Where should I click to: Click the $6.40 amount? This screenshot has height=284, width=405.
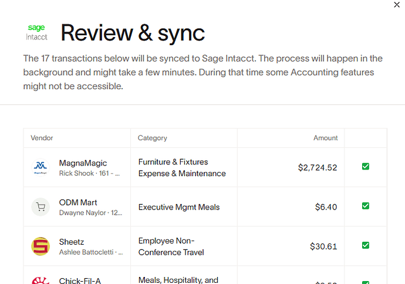326,207
